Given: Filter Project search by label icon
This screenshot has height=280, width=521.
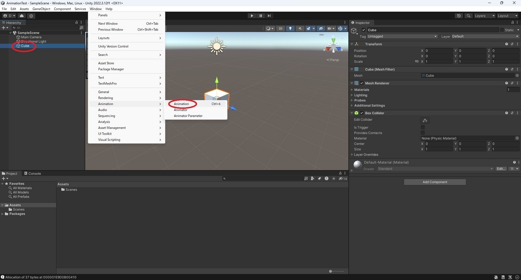Looking at the screenshot, I should pyautogui.click(x=320, y=178).
